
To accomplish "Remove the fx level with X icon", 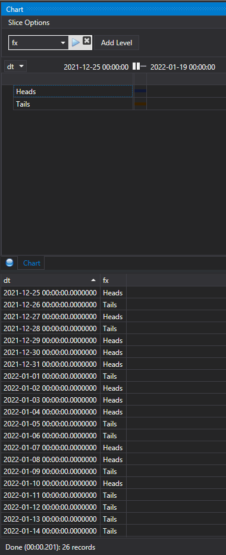I will coord(86,40).
